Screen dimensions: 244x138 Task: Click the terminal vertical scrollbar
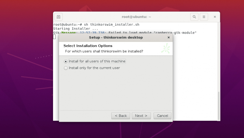[x=218, y=104]
